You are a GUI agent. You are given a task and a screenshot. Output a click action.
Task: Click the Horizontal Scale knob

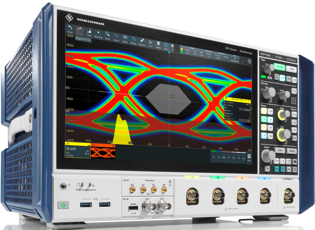pos(269,92)
